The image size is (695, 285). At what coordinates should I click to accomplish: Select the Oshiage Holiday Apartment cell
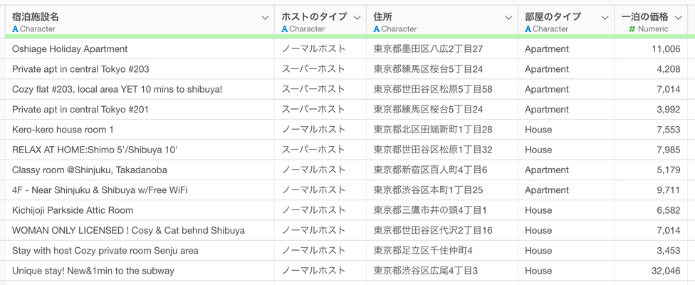coord(70,49)
